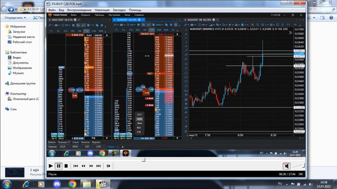Open the Windows Start orb
The image size is (337, 189).
(x=6, y=184)
